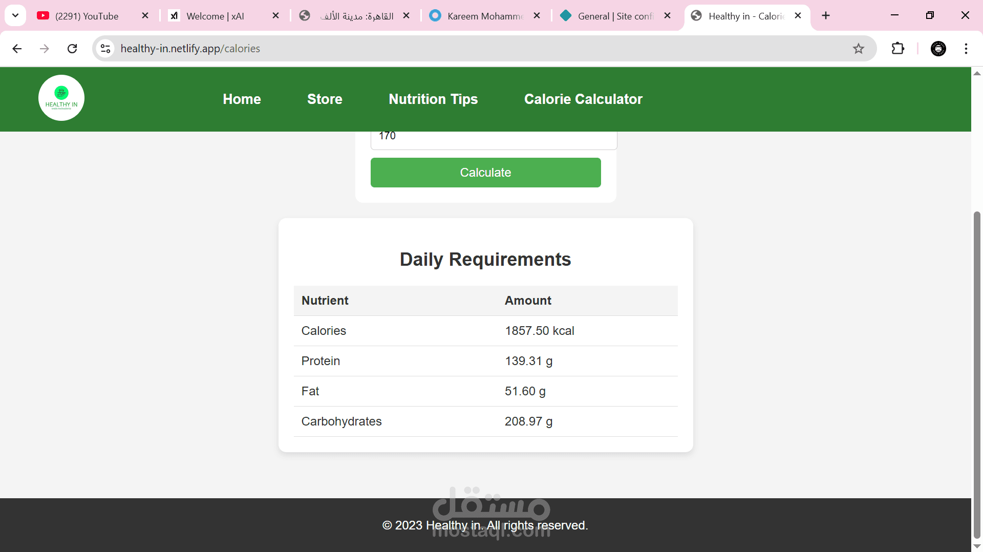Select the 139.31 g protein value
Image resolution: width=983 pixels, height=552 pixels.
[x=529, y=361]
